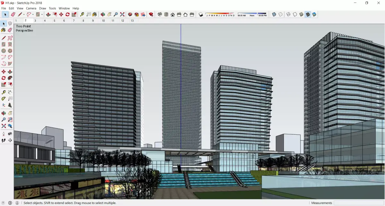
Task: Select the Freehand tool in left panel
Action: 10,38
